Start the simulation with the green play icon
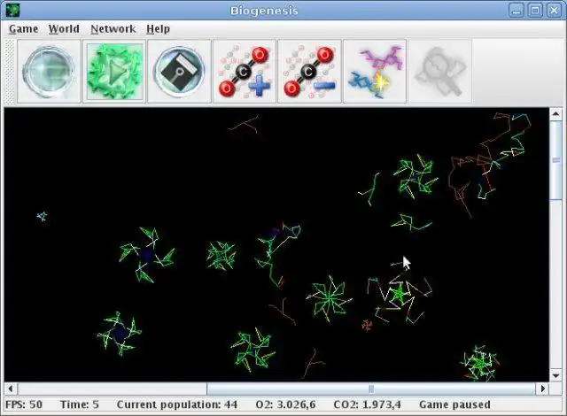Screen dimensions: 567x416 coord(114,72)
